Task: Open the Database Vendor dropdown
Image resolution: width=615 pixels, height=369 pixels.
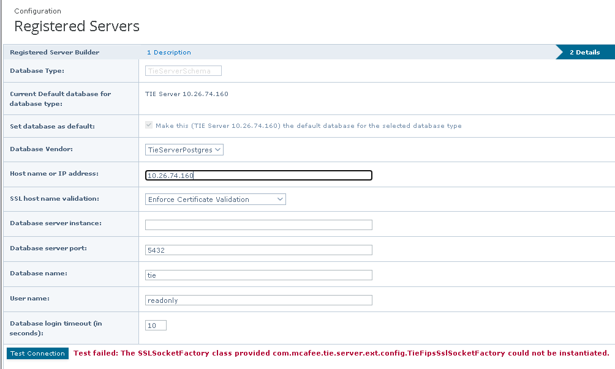Action: click(184, 149)
